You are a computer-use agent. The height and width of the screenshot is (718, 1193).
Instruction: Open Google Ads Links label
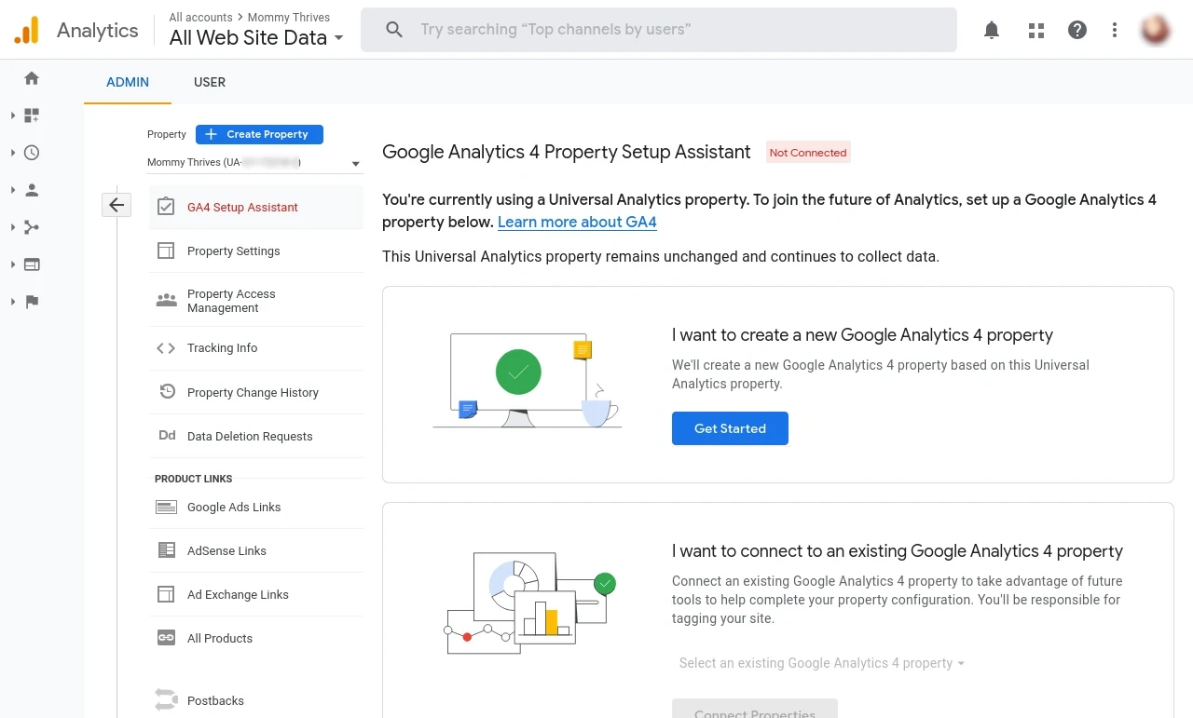(234, 508)
